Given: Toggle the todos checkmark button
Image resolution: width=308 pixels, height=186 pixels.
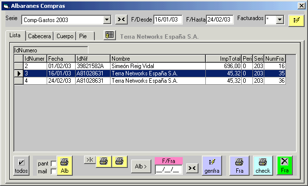Looking at the screenshot, I should (21, 165).
